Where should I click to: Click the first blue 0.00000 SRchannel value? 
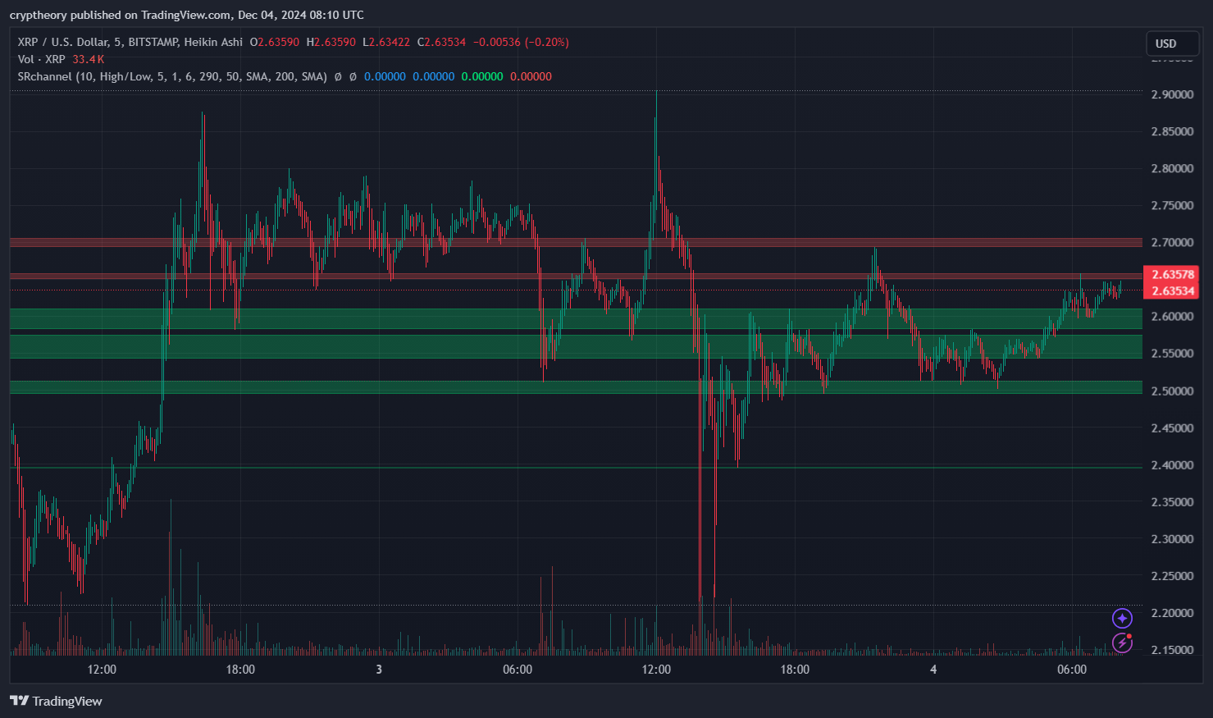(x=385, y=76)
